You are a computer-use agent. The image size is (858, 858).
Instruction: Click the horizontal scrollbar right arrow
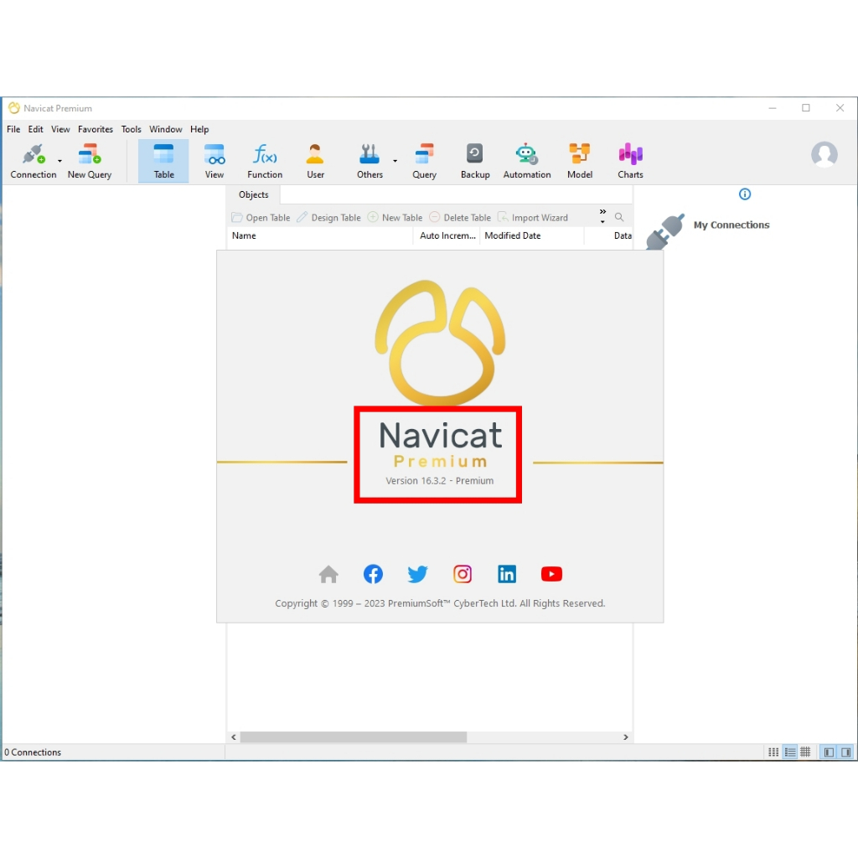tap(625, 737)
